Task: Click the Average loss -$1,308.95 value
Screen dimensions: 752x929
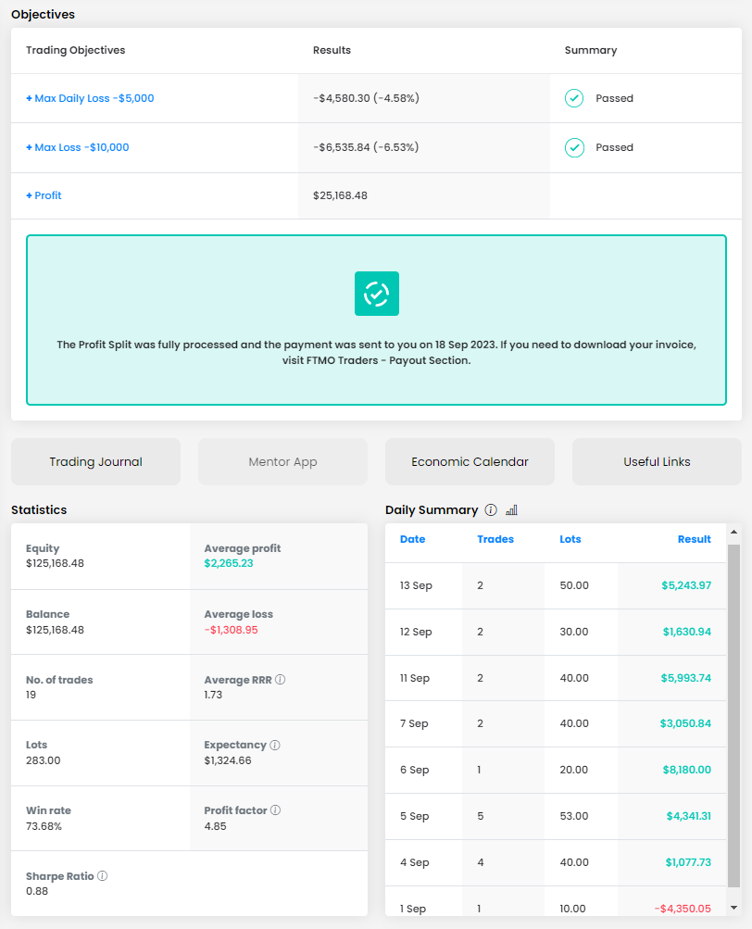Action: pos(232,630)
